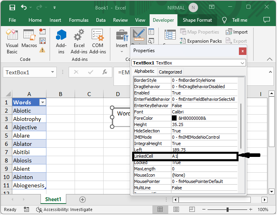
Task: Click the Macros button
Action: click(x=29, y=39)
